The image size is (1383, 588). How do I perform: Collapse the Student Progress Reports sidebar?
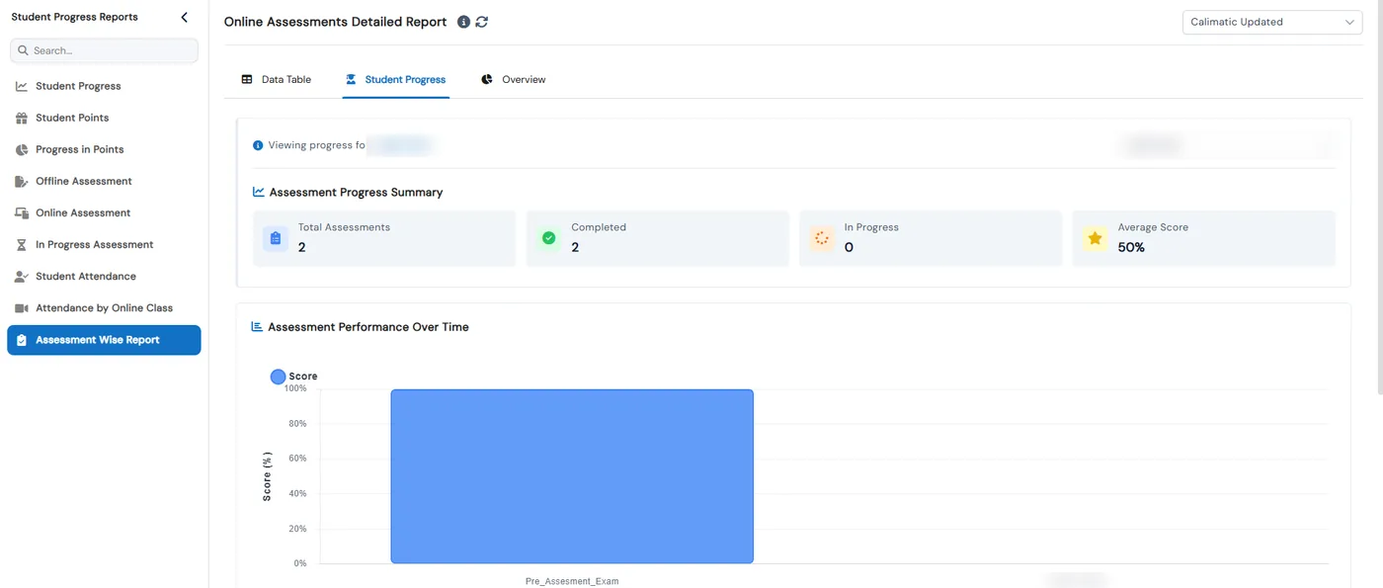[x=184, y=17]
